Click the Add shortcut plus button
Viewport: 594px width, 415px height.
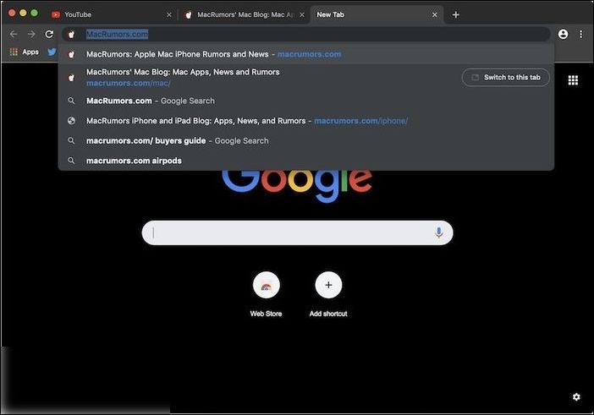click(328, 286)
